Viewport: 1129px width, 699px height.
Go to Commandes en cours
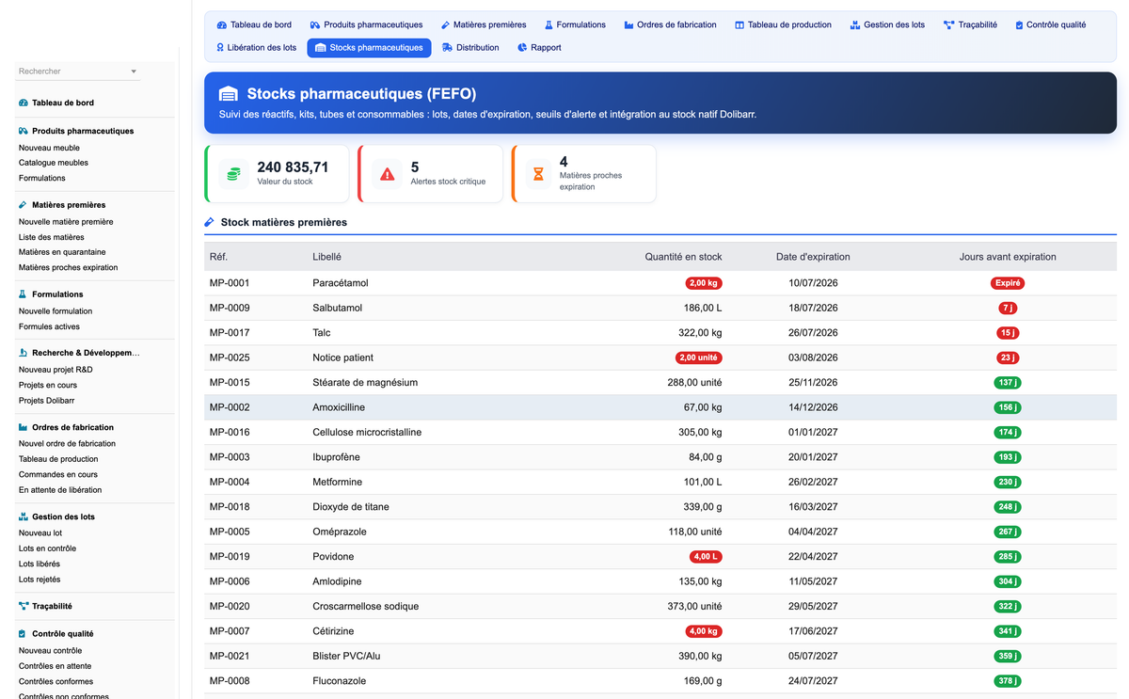[58, 474]
